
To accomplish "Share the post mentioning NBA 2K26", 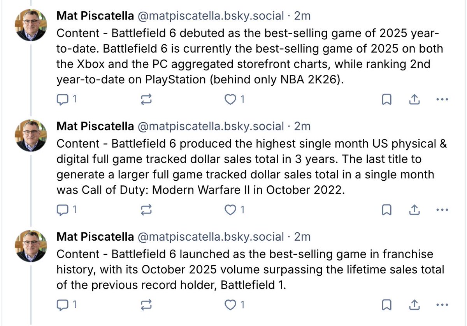I will (x=414, y=100).
